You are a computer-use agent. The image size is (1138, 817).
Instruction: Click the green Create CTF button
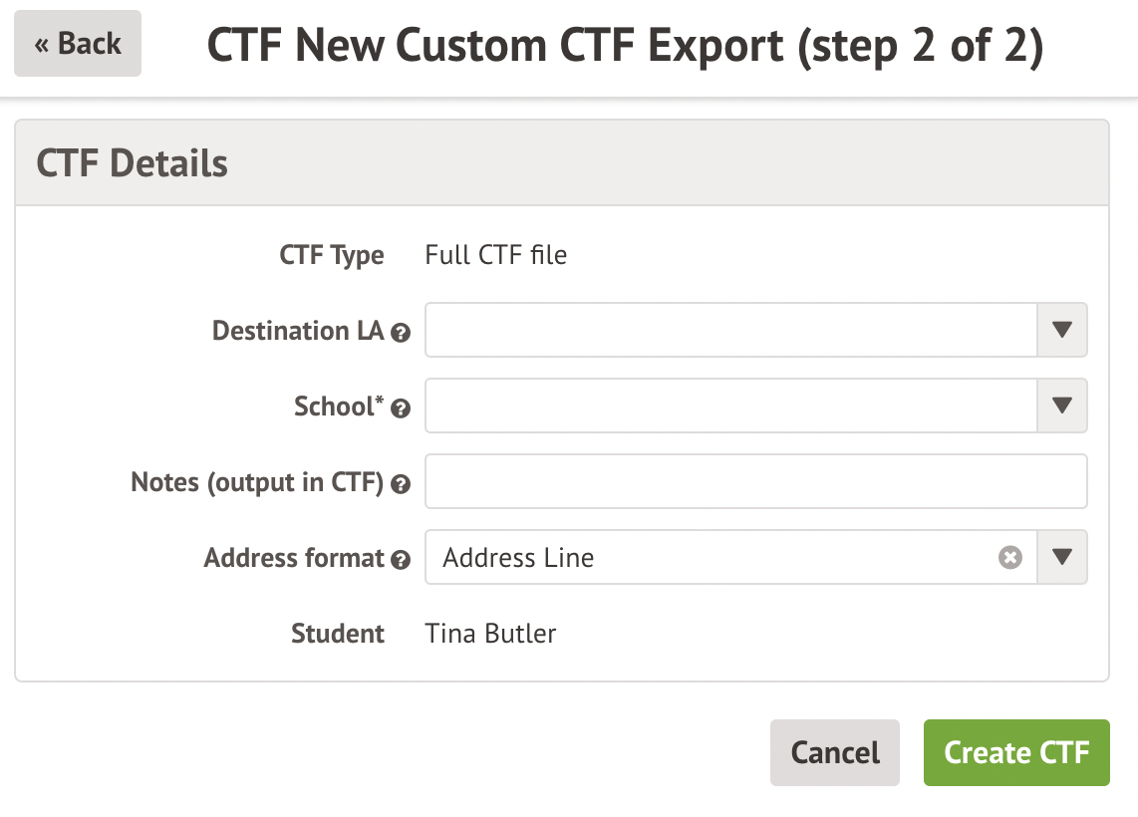1016,752
